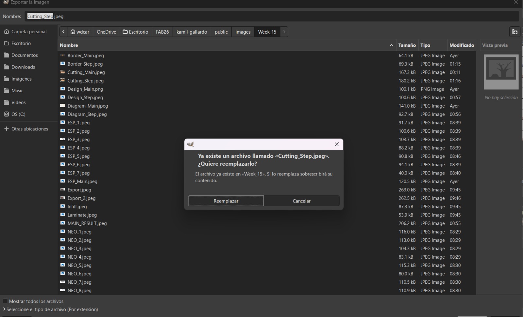Viewport: 523px width, 317px height.
Task: Sort by the Modificado column header
Action: pyautogui.click(x=462, y=45)
